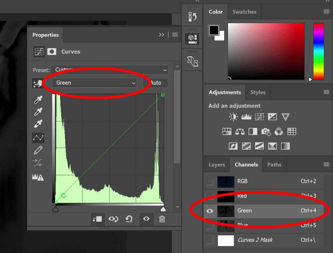Image resolution: width=333 pixels, height=253 pixels.
Task: Toggle adjustment layer visibility eye in Properties
Action: coord(146,219)
